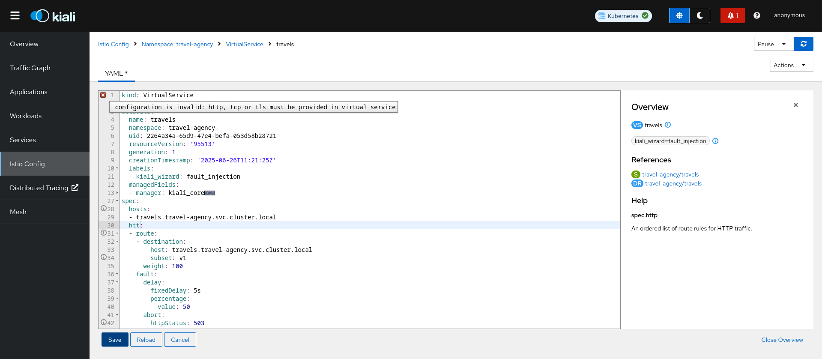
Task: Open travel-agency/travels DR reference link
Action: (673, 184)
